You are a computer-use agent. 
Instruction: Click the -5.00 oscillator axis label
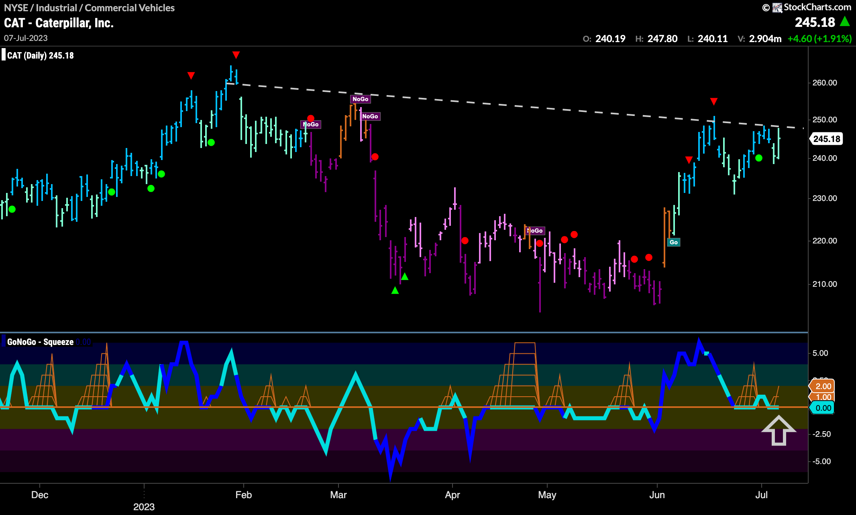pyautogui.click(x=821, y=461)
